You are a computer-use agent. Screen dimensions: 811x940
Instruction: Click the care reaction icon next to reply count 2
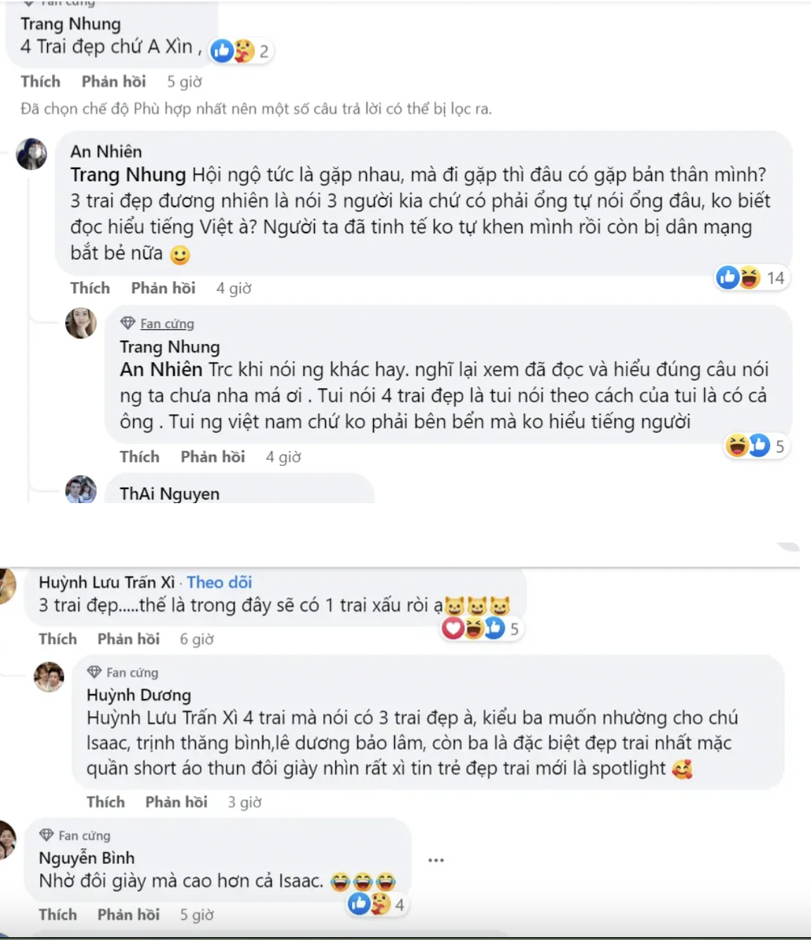245,51
